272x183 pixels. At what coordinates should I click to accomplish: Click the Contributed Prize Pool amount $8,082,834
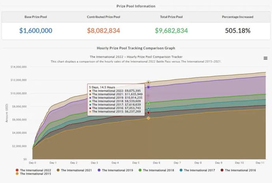pyautogui.click(x=103, y=31)
